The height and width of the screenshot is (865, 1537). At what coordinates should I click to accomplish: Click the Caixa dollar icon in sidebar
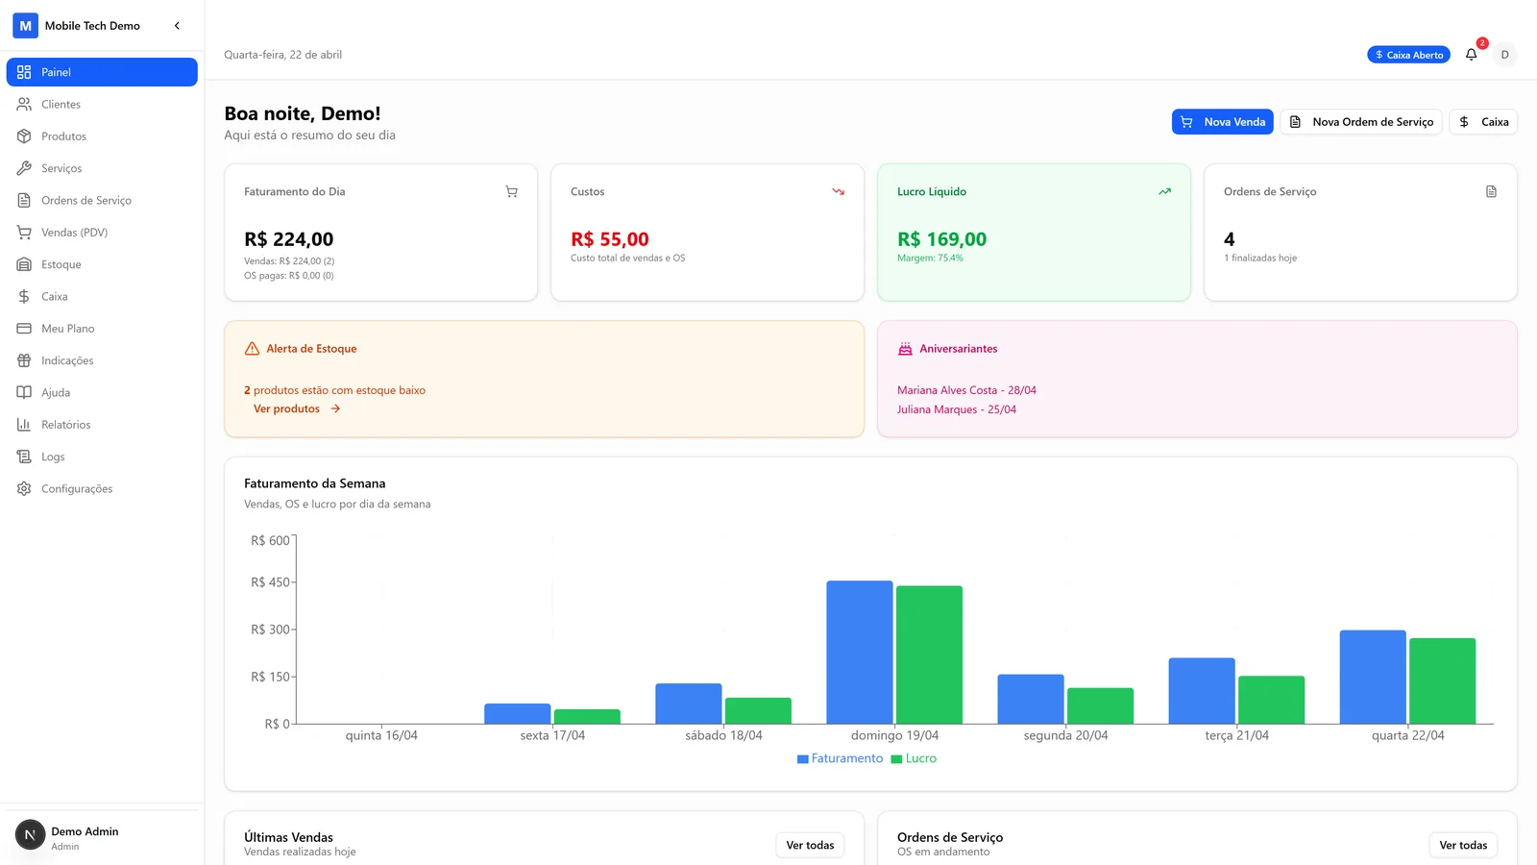24,296
